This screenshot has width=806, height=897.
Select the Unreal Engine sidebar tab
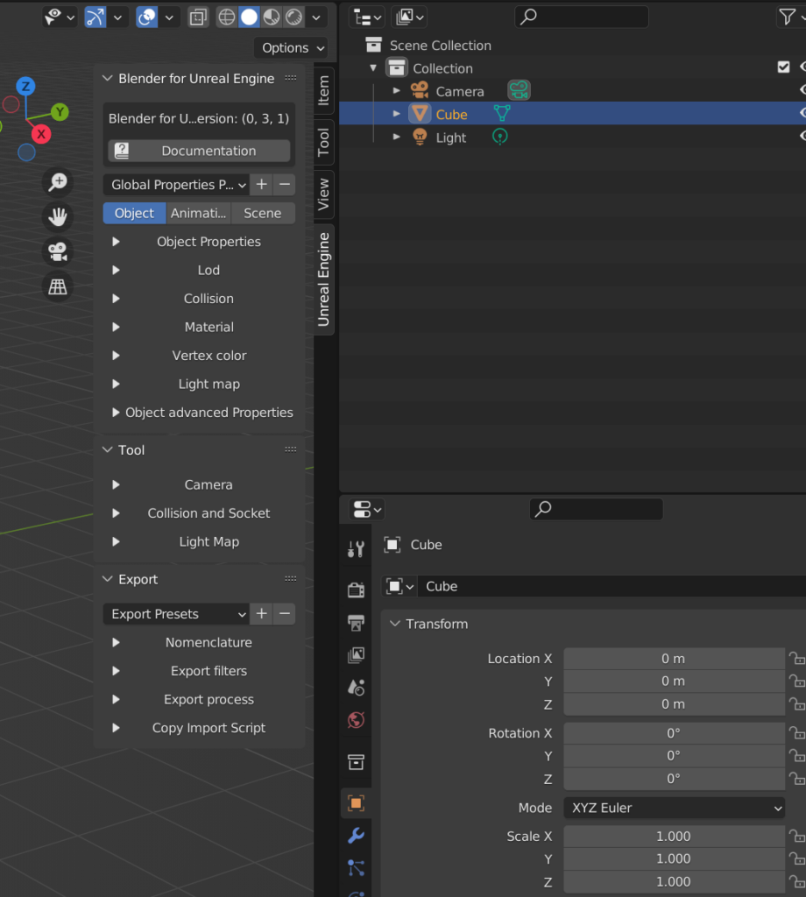click(x=324, y=279)
